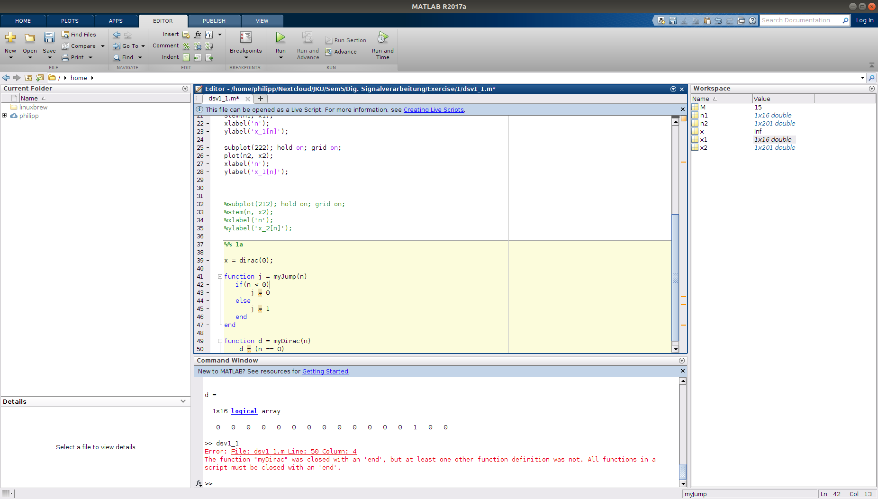Toggle breakpoint on line 39 dash
The image size is (878, 499).
208,261
